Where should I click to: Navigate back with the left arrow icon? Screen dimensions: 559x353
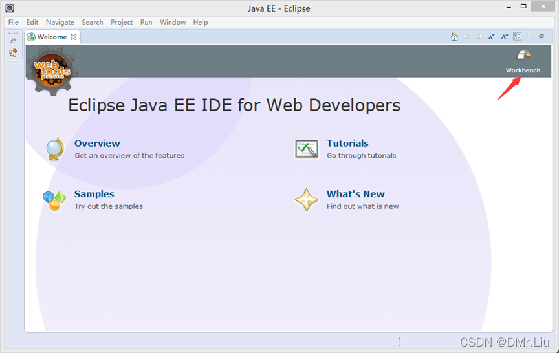[466, 37]
